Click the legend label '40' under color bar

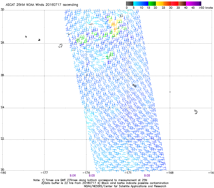186,8
